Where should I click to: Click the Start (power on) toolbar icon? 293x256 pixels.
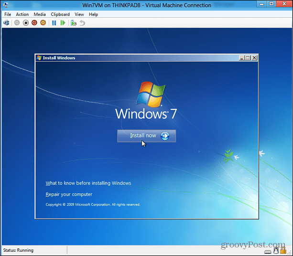click(17, 23)
